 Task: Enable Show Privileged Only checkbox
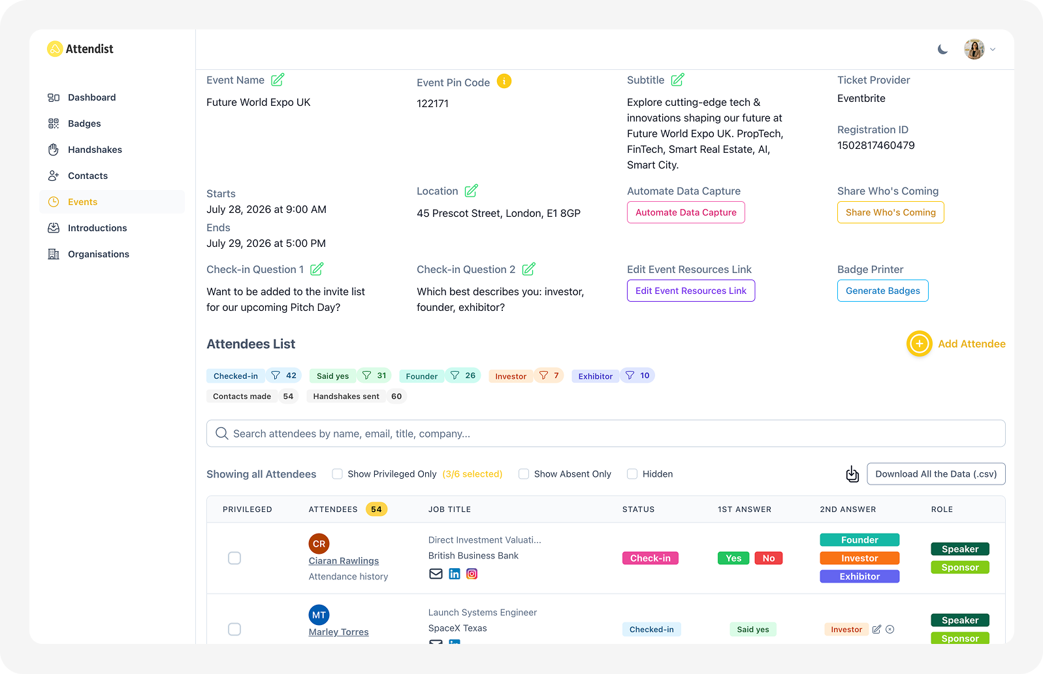337,474
